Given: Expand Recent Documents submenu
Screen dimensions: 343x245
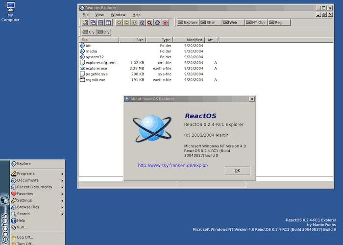Looking at the screenshot, I should point(37,187).
